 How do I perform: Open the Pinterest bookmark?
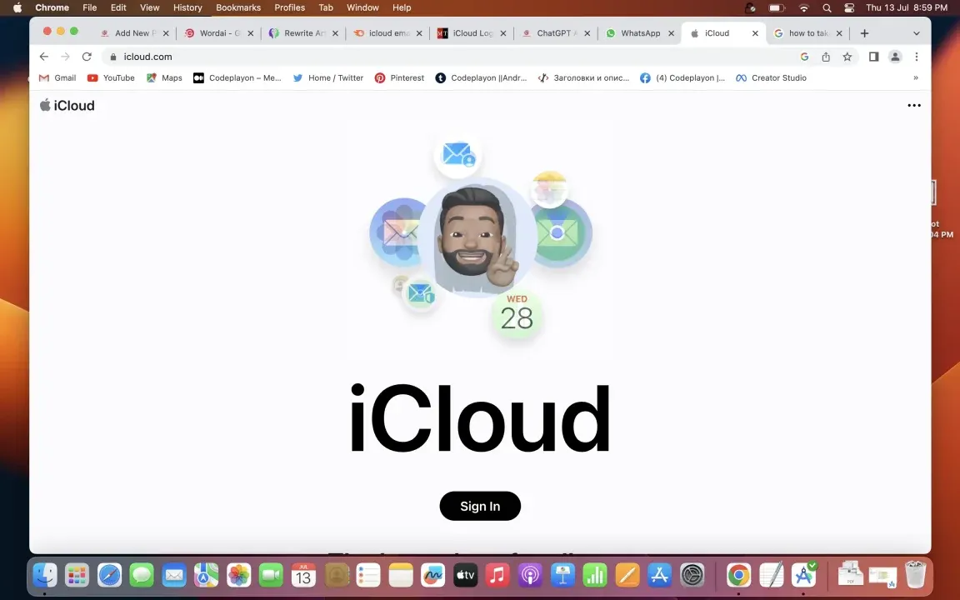(x=399, y=77)
